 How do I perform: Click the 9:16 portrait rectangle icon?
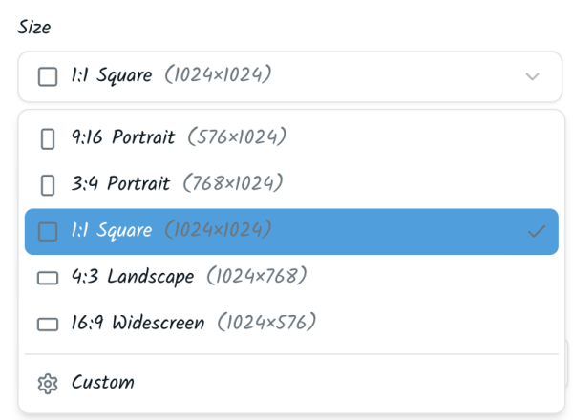[47, 138]
